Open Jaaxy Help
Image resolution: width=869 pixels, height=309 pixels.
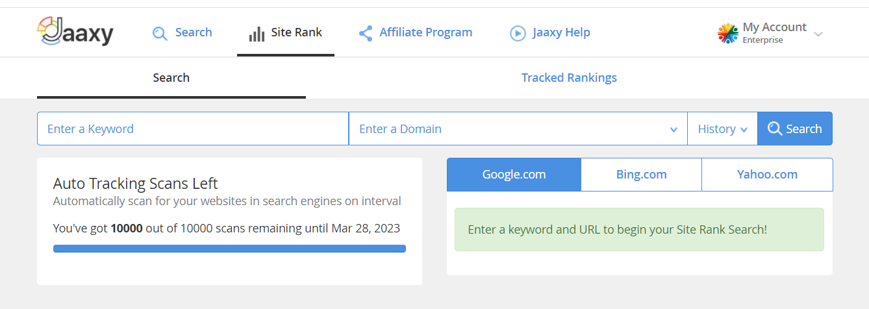[x=550, y=32]
